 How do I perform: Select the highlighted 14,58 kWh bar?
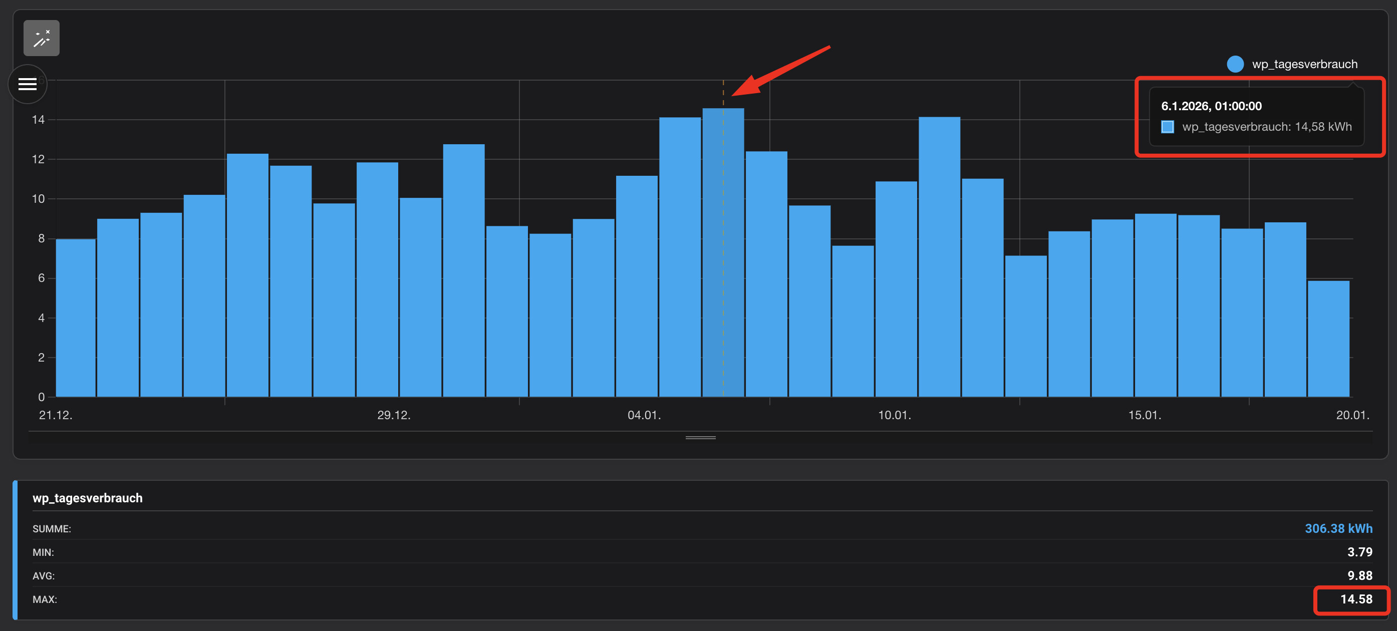(723, 252)
